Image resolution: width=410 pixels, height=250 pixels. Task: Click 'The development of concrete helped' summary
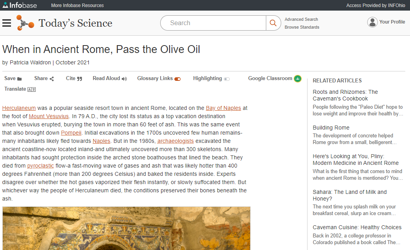[355, 139]
